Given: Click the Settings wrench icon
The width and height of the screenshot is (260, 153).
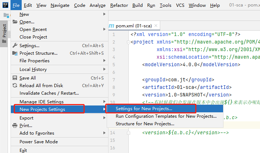Looking at the screenshot, I should click(15, 45).
